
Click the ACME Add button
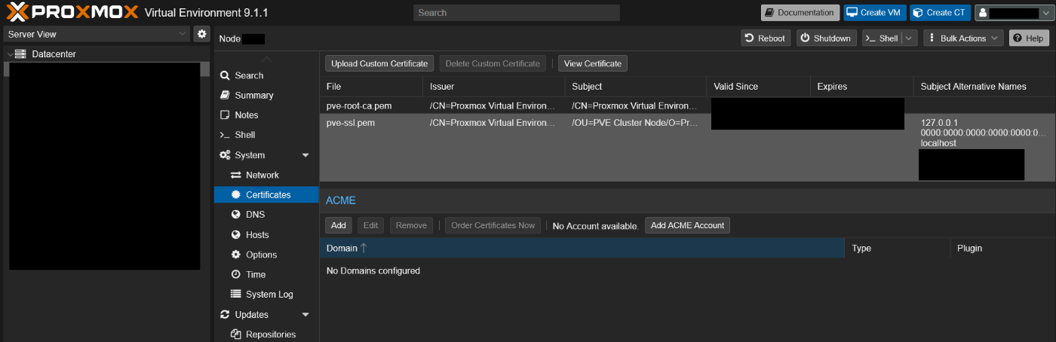pos(339,225)
